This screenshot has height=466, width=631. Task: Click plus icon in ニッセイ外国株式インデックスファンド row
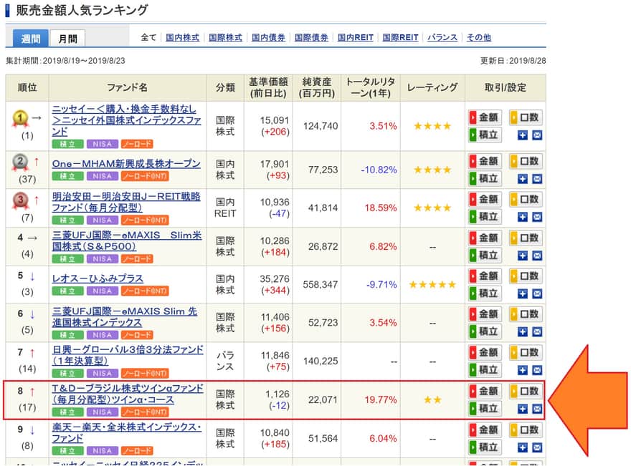[522, 135]
